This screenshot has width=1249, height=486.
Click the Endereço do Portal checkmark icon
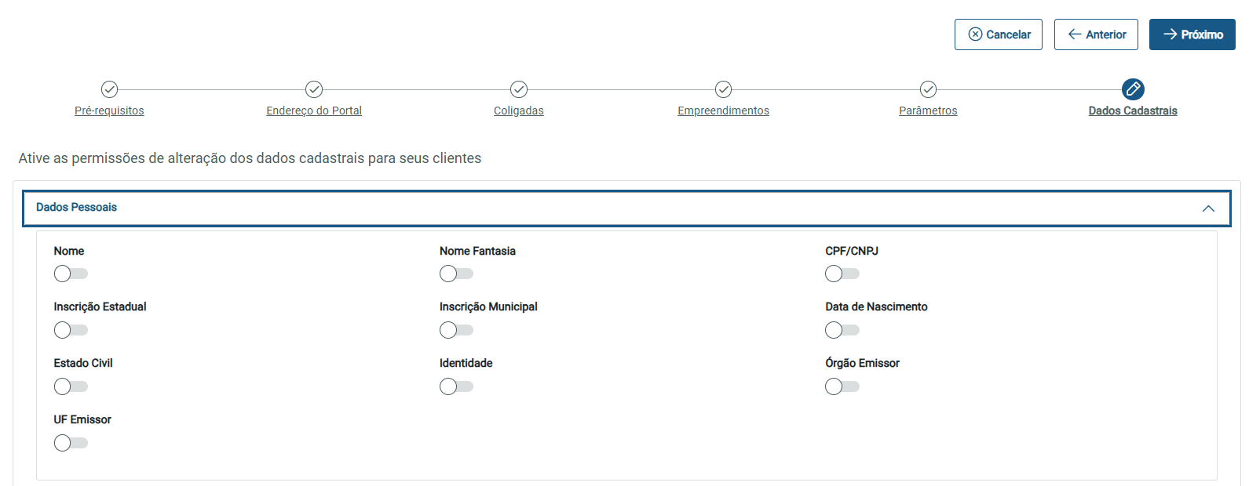[x=314, y=89]
